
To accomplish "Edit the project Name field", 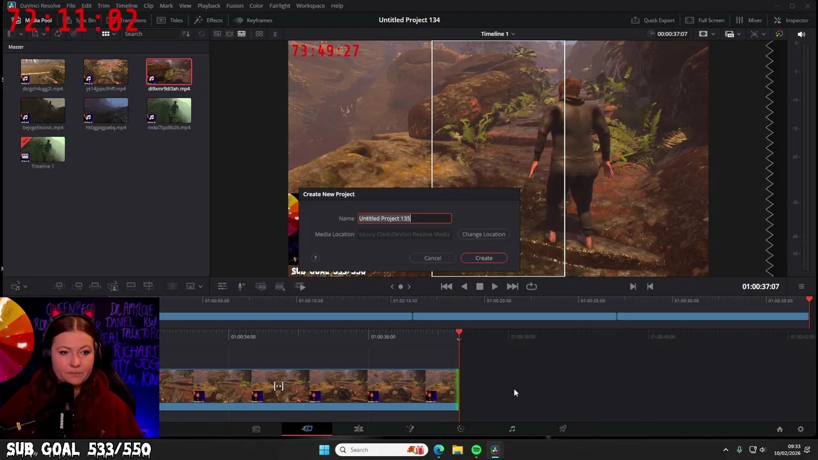I will pos(405,218).
